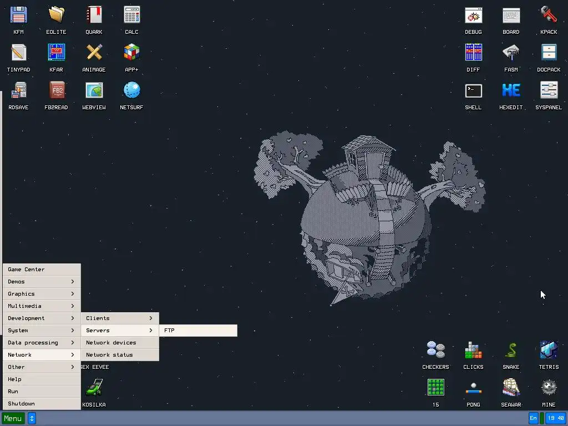The height and width of the screenshot is (426, 568).
Task: Launch the CLICKS game icon
Action: tap(474, 350)
